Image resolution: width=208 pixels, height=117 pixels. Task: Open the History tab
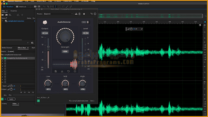[x=4, y=104]
